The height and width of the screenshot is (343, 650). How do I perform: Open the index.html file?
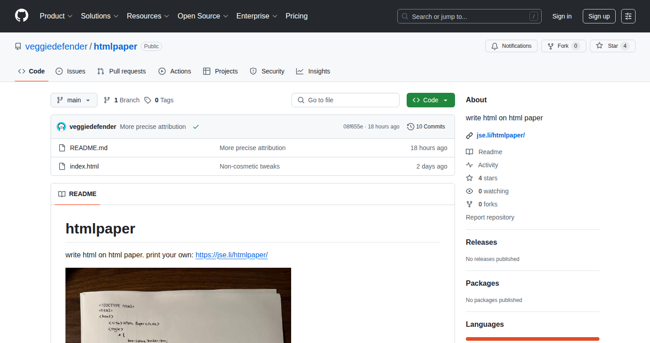(x=84, y=166)
